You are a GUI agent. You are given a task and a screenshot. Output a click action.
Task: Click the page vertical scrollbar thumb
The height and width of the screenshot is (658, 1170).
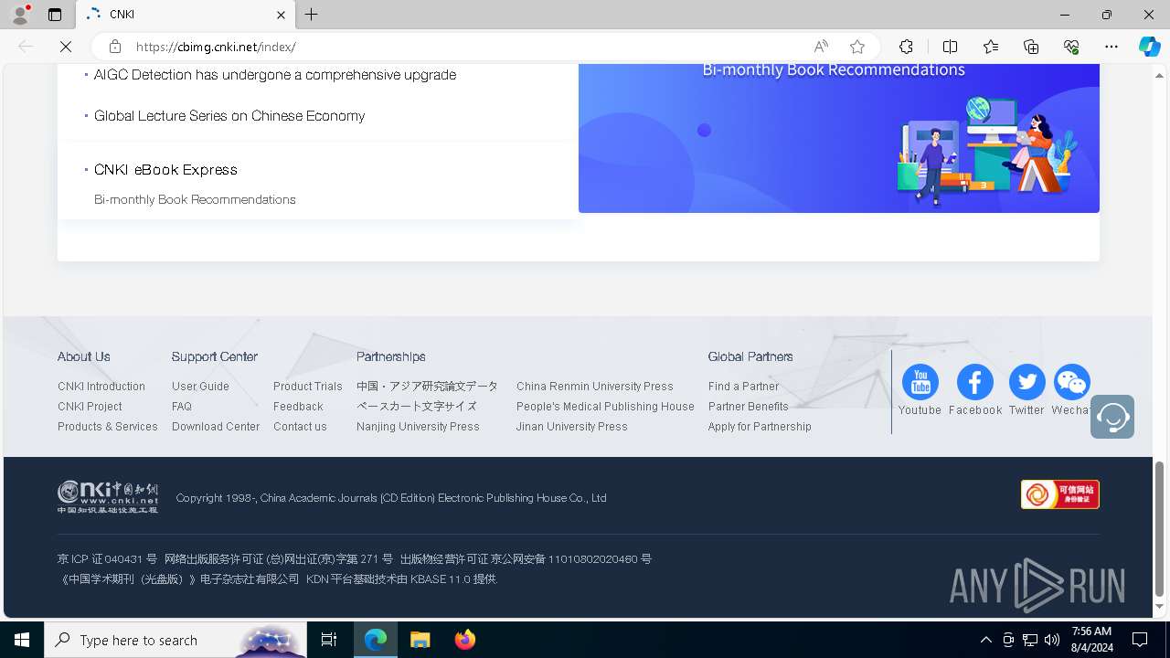1160,528
